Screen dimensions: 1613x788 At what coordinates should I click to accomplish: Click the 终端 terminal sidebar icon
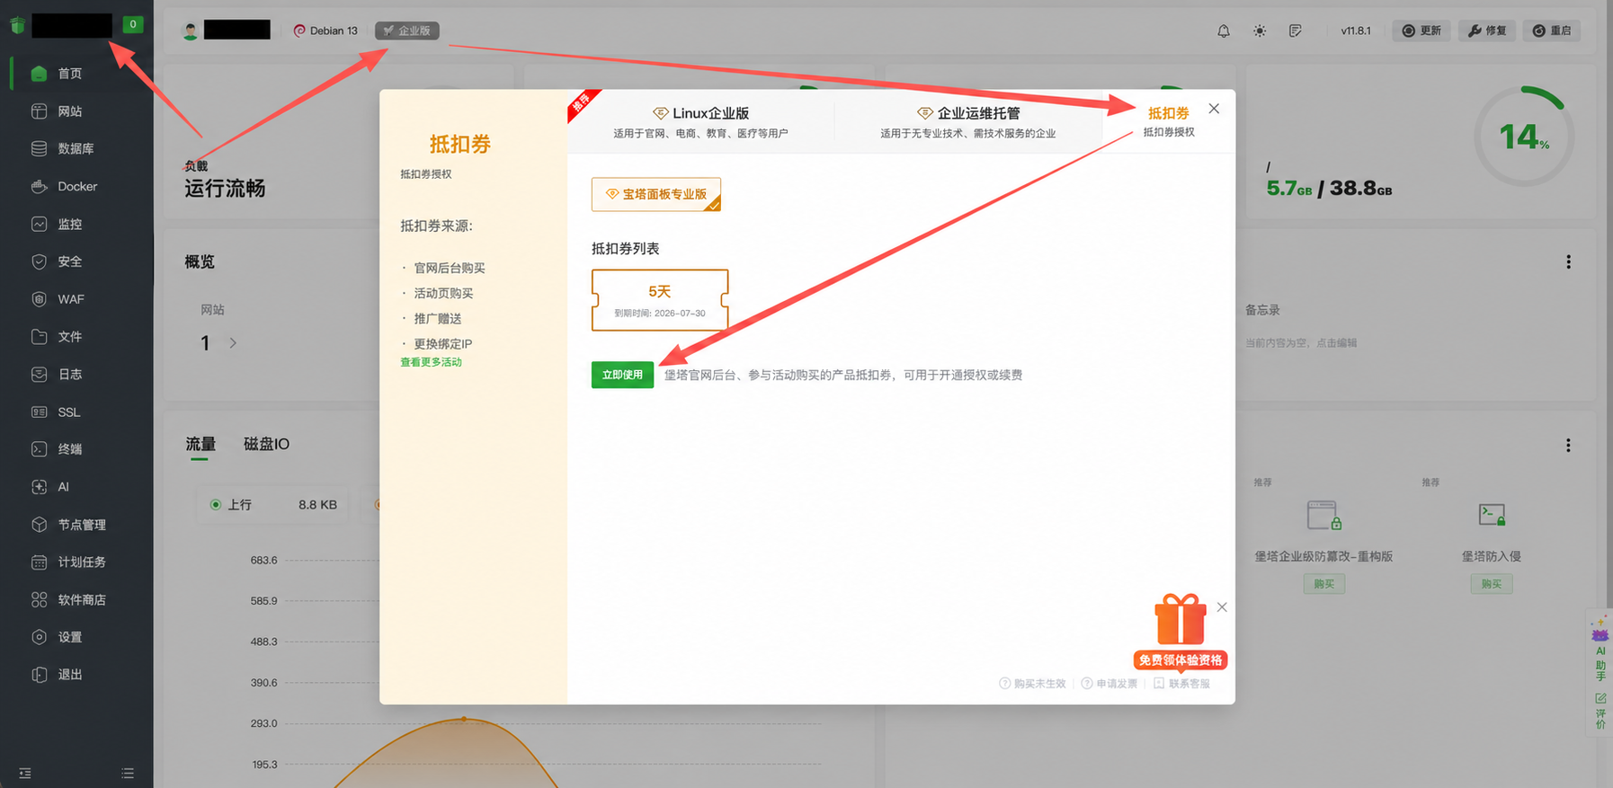39,449
